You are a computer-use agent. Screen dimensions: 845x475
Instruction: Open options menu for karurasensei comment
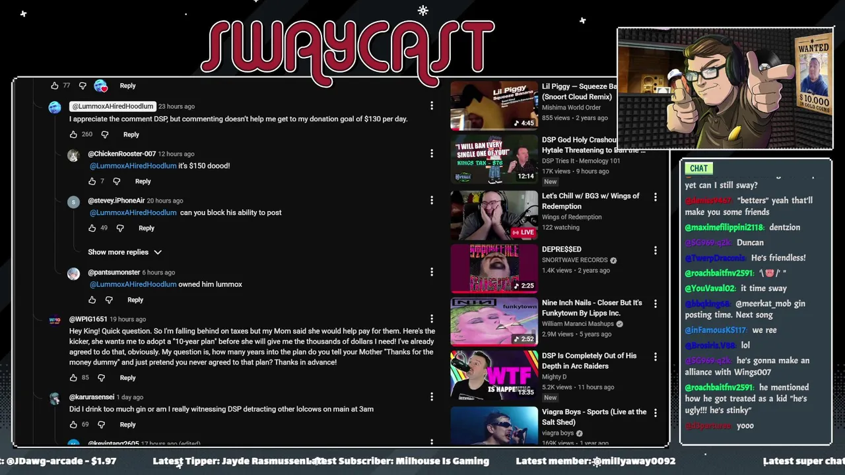coord(432,396)
